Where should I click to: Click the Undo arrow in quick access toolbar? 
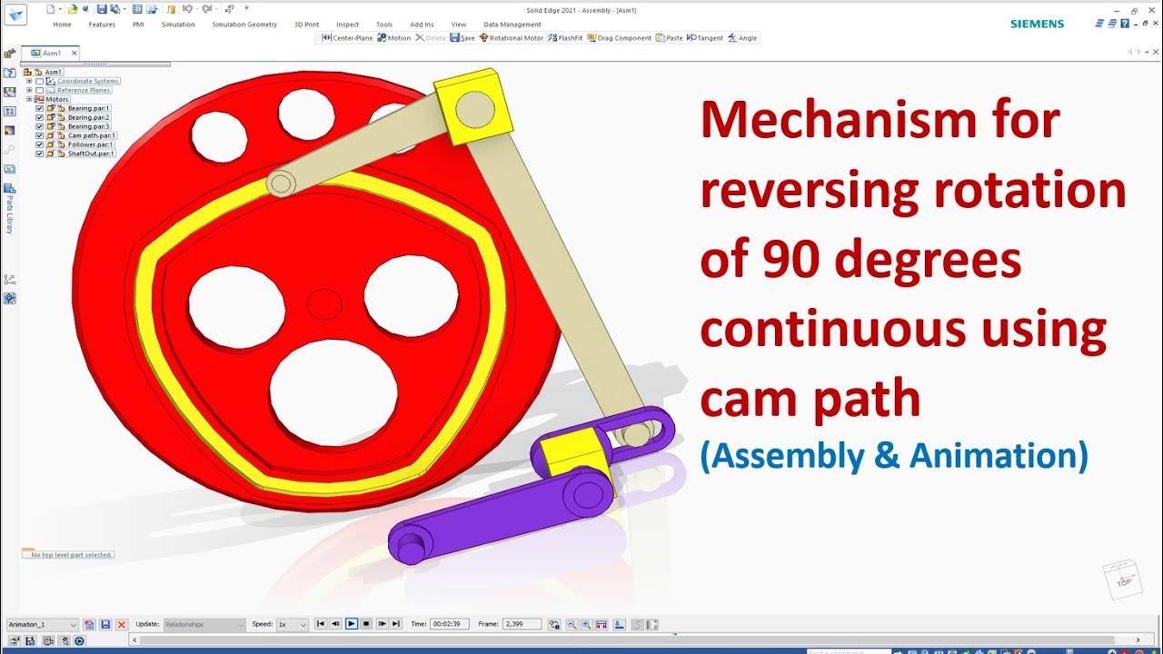pos(187,9)
